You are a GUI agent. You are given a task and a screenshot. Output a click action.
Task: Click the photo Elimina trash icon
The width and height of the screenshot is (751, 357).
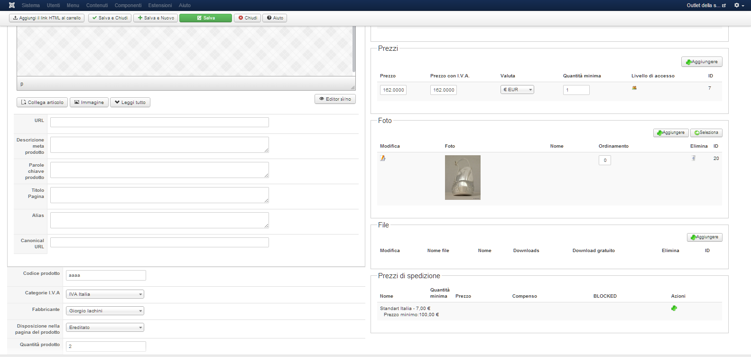tap(694, 158)
